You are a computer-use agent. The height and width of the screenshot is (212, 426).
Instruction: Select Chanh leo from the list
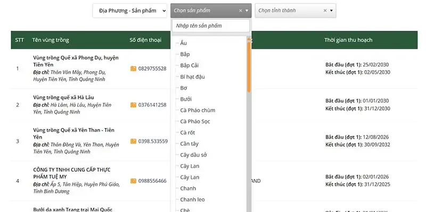point(192,200)
